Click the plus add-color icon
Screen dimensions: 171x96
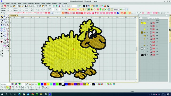point(33,84)
